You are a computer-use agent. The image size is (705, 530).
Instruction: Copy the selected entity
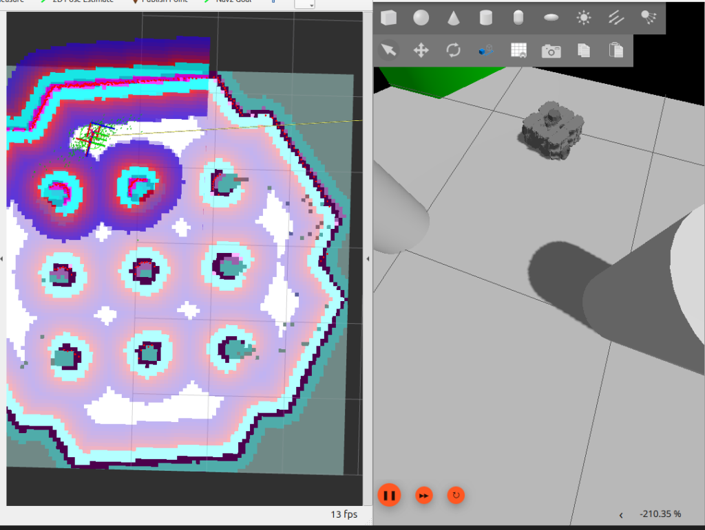coord(583,50)
